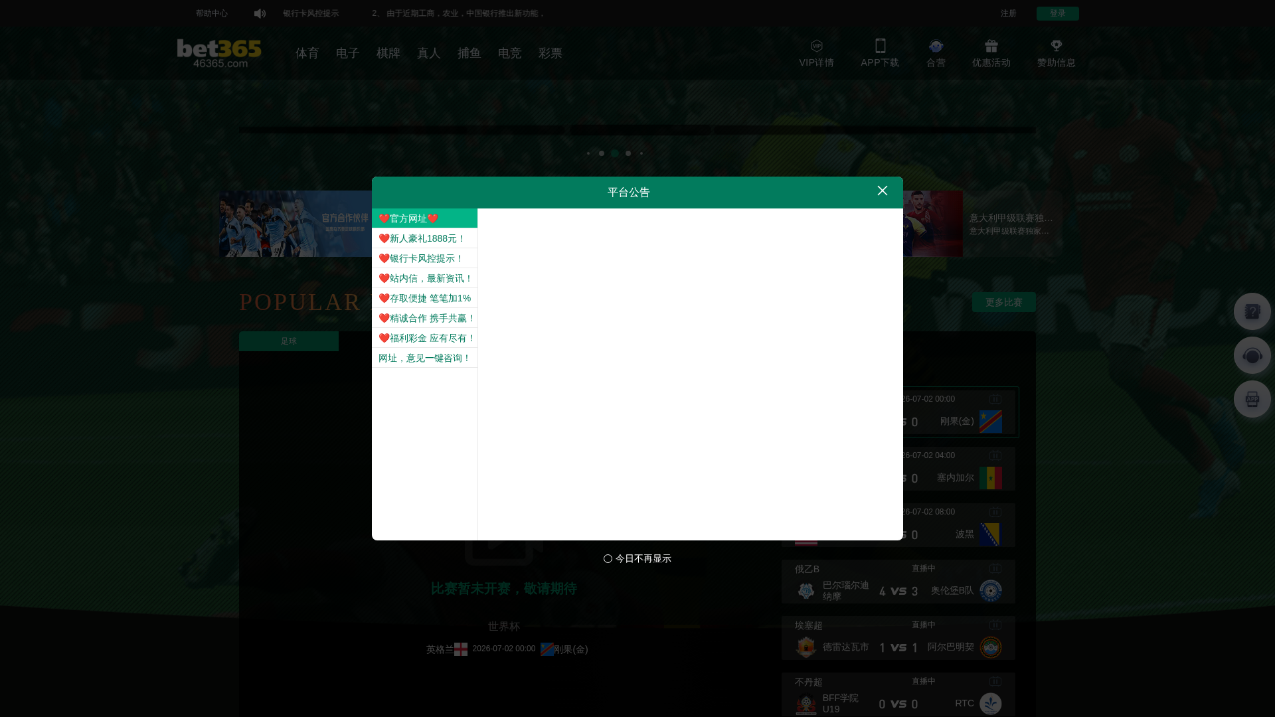Select the 足球 football tab
Viewport: 1275px width, 717px height.
coord(289,341)
